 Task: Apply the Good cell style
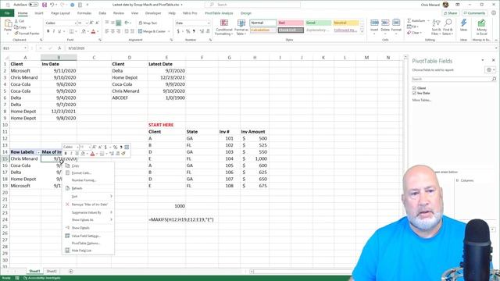tap(318, 23)
